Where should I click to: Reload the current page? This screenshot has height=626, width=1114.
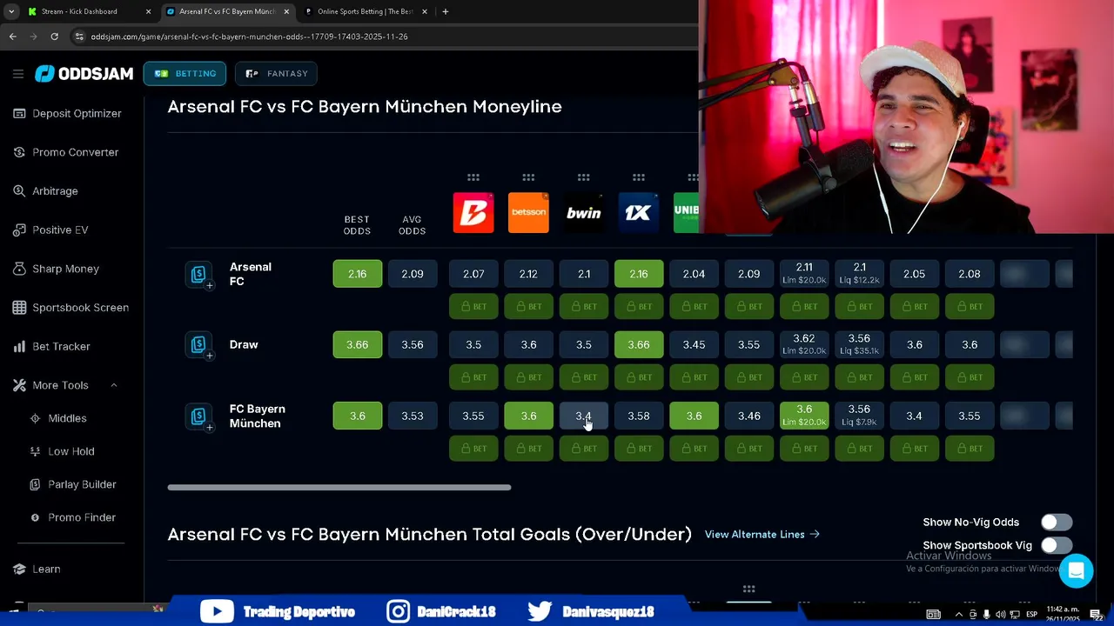click(x=54, y=37)
